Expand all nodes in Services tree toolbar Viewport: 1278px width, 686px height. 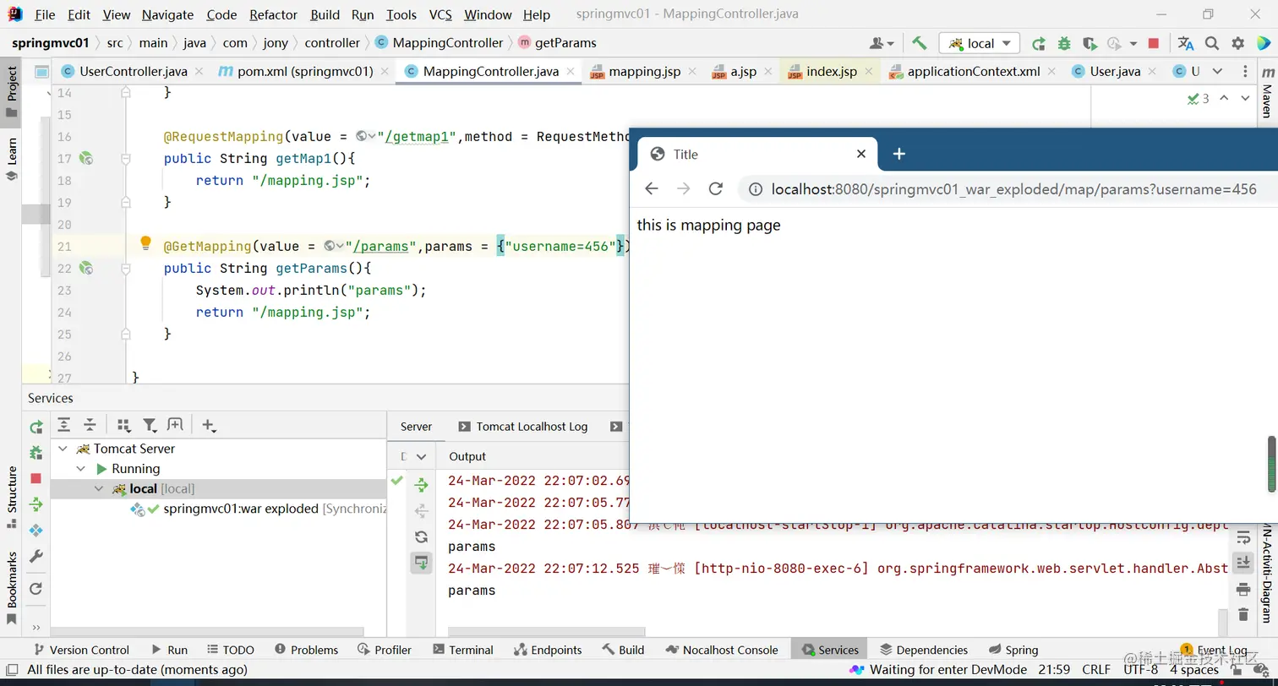click(x=63, y=425)
